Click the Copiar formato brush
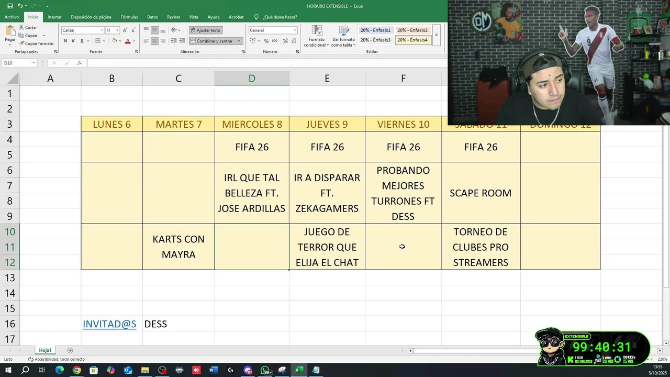670x377 pixels. click(21, 43)
